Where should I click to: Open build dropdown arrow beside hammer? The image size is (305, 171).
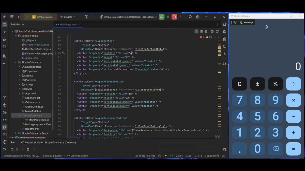click(93, 17)
